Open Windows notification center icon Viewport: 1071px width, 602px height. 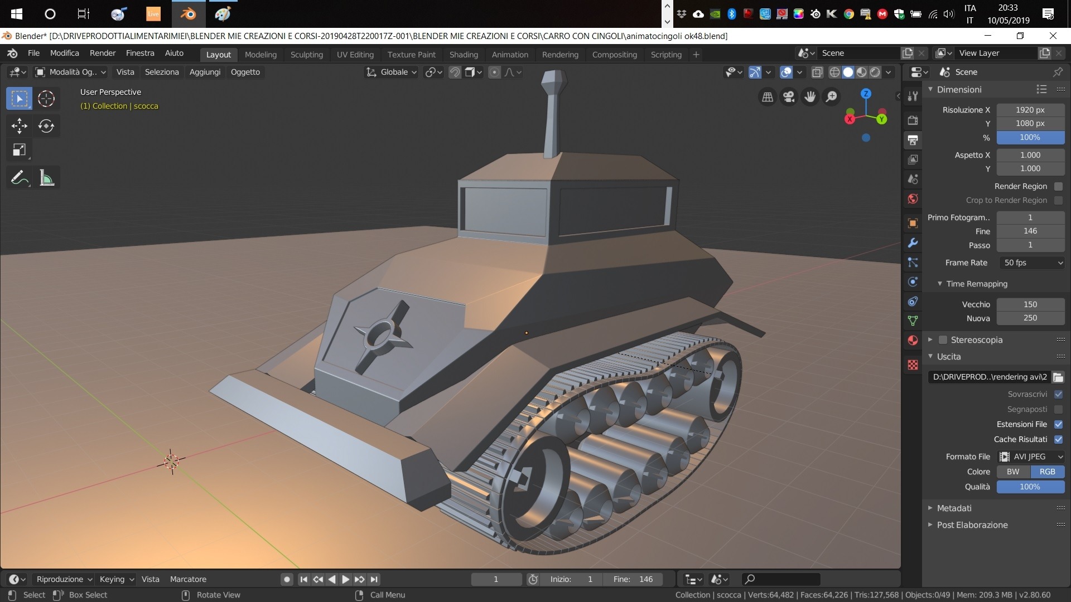click(1048, 14)
